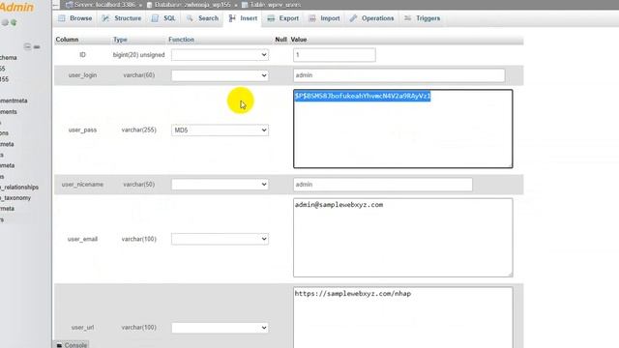Click the Import tab icon

pos(312,18)
